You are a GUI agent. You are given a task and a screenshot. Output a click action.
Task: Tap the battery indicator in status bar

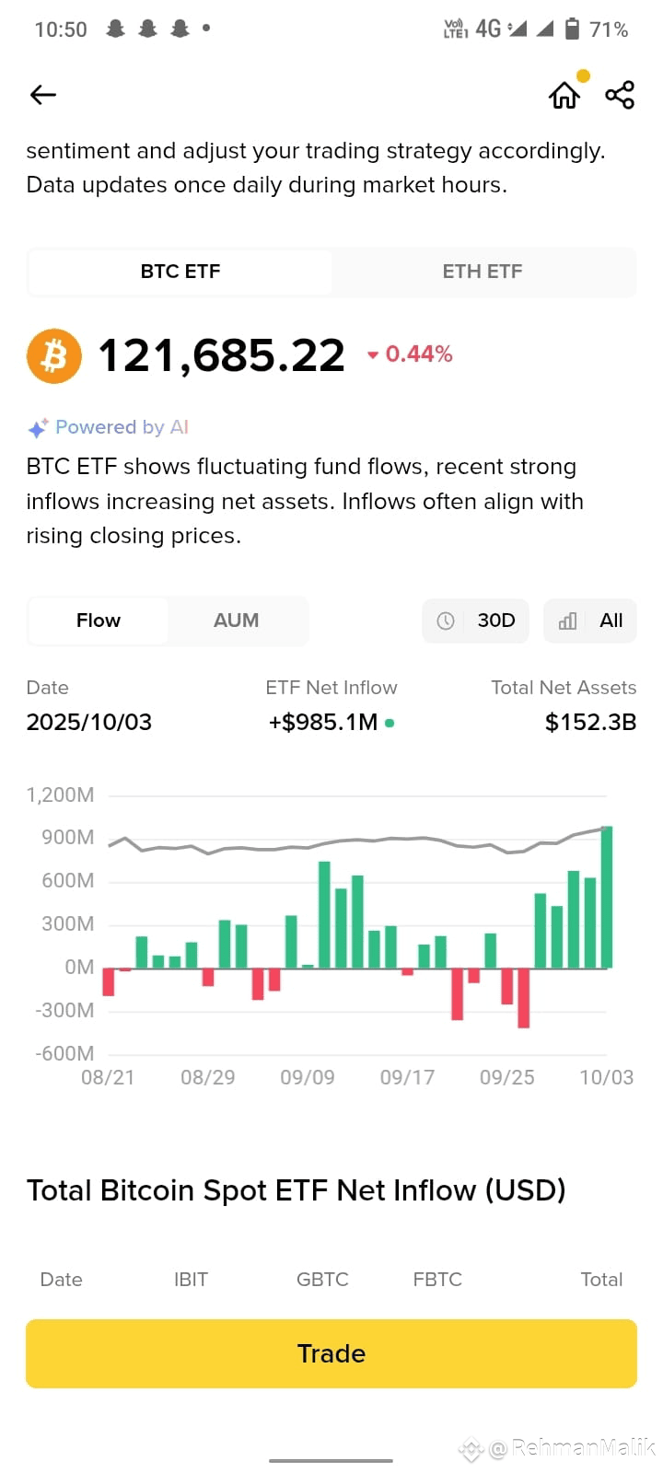[x=572, y=29]
